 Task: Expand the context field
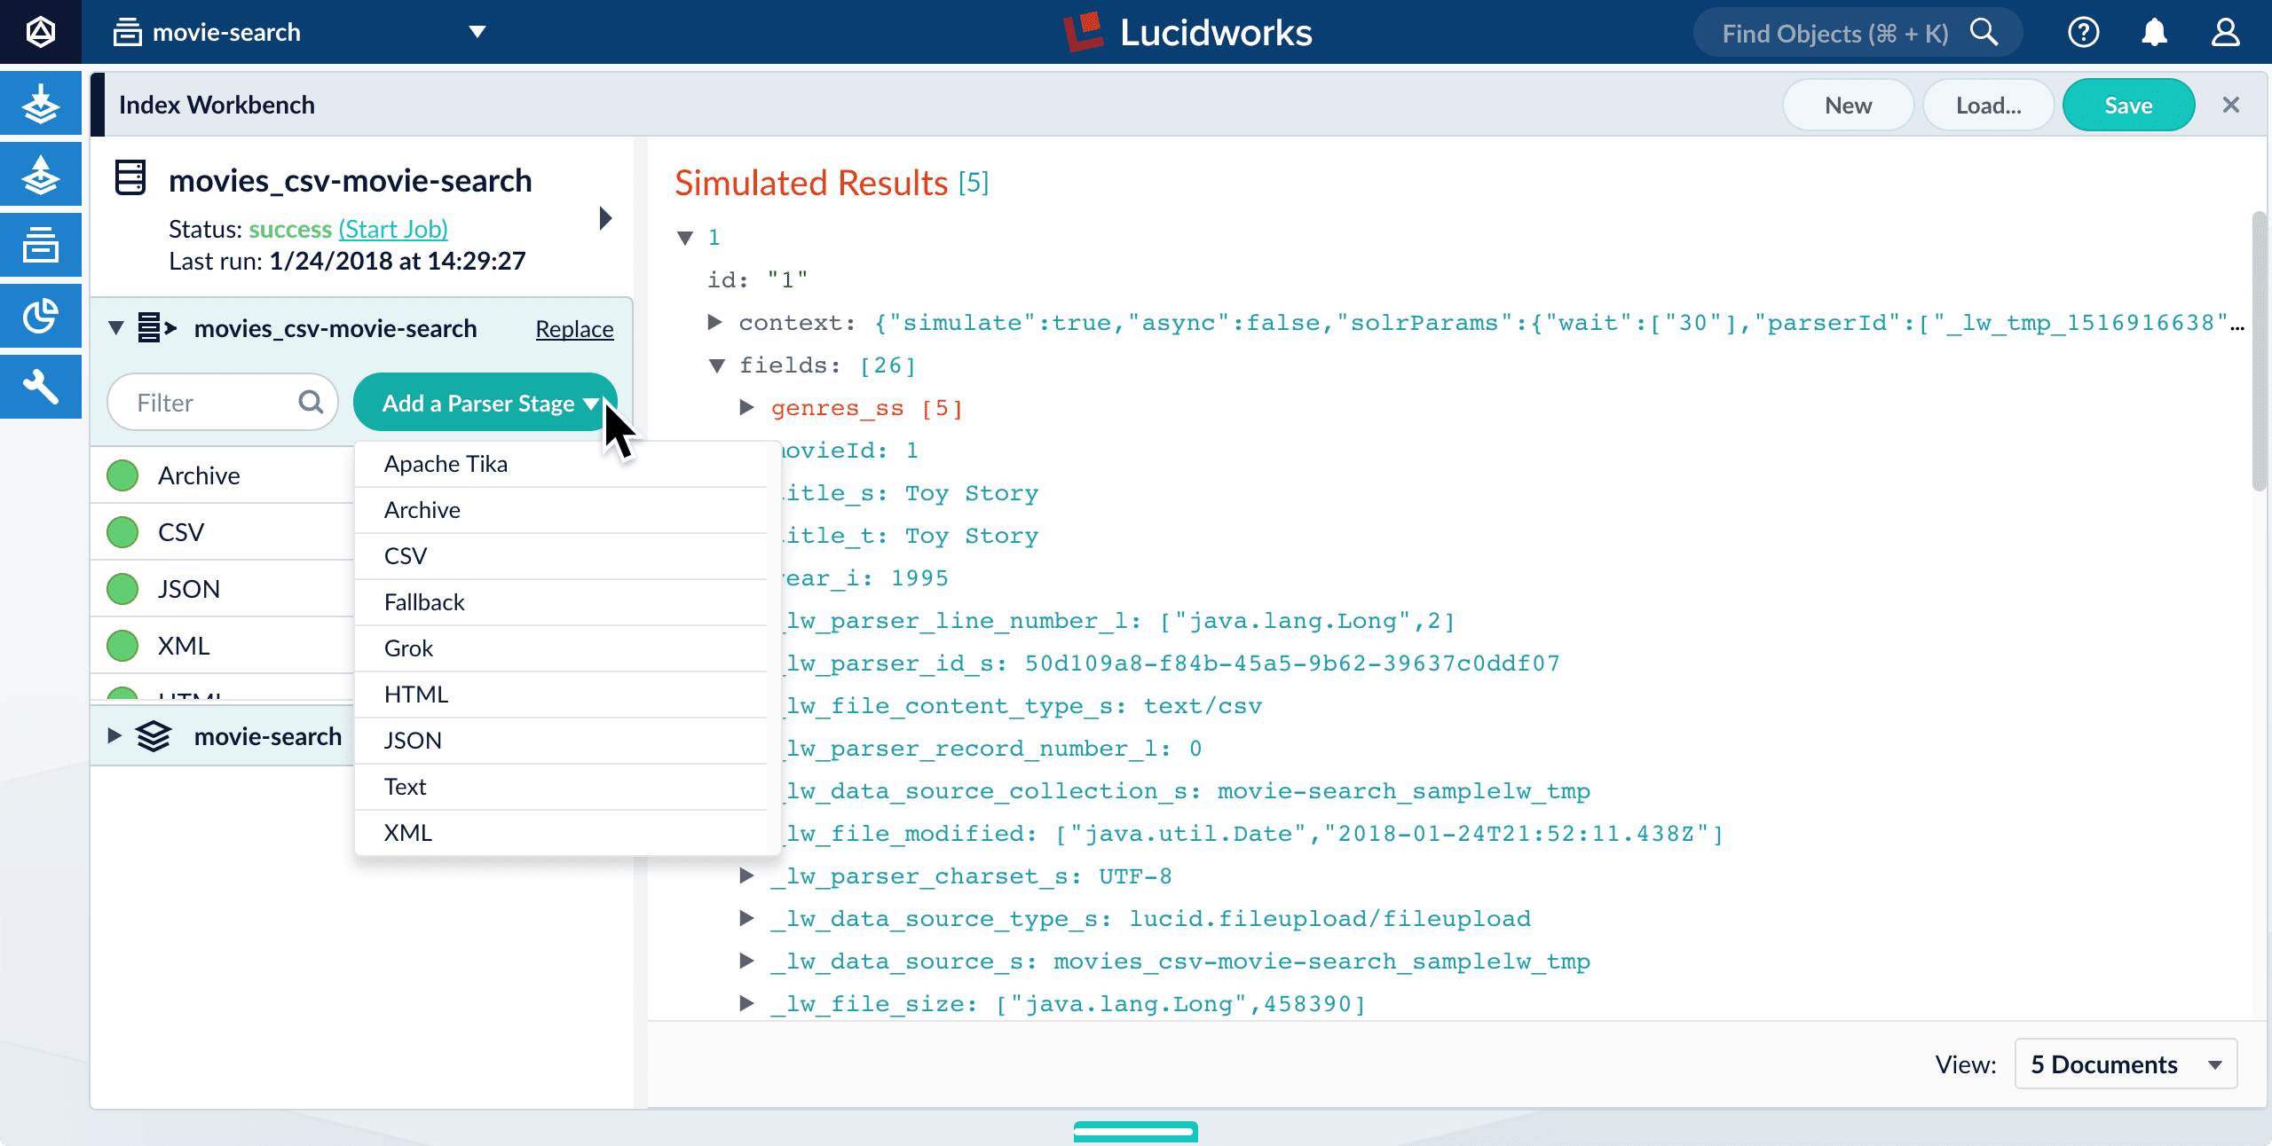click(x=714, y=322)
